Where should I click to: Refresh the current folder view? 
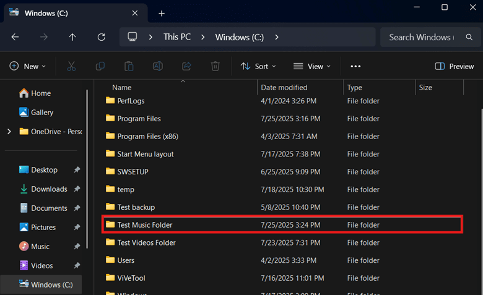[101, 37]
